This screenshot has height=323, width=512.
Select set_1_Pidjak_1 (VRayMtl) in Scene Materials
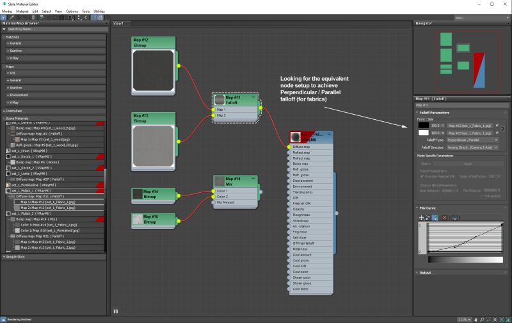pyautogui.click(x=55, y=190)
